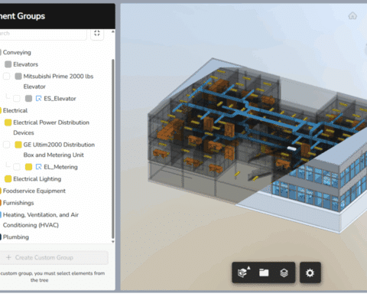The height and width of the screenshot is (294, 367).
Task: Click the yellow Electrical Power Distribution Devices swatch
Action: (x=8, y=122)
